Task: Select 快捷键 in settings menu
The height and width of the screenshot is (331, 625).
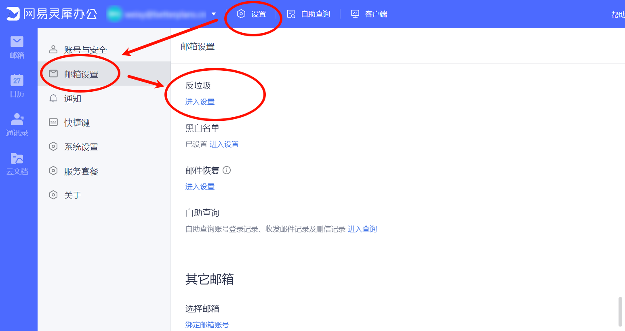Action: (104, 122)
